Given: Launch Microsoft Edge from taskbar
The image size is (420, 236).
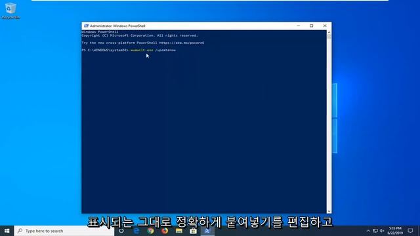Looking at the screenshot, I should point(136,231).
